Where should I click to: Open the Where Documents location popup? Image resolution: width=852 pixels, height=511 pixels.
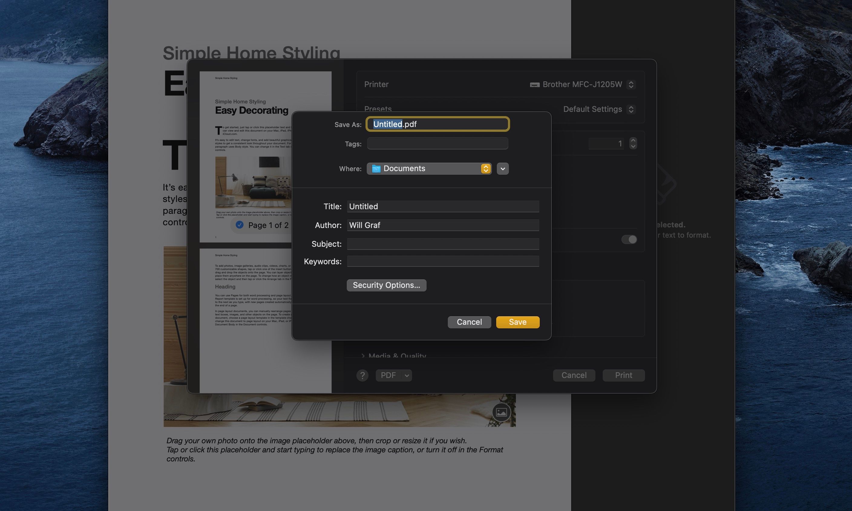pyautogui.click(x=429, y=169)
